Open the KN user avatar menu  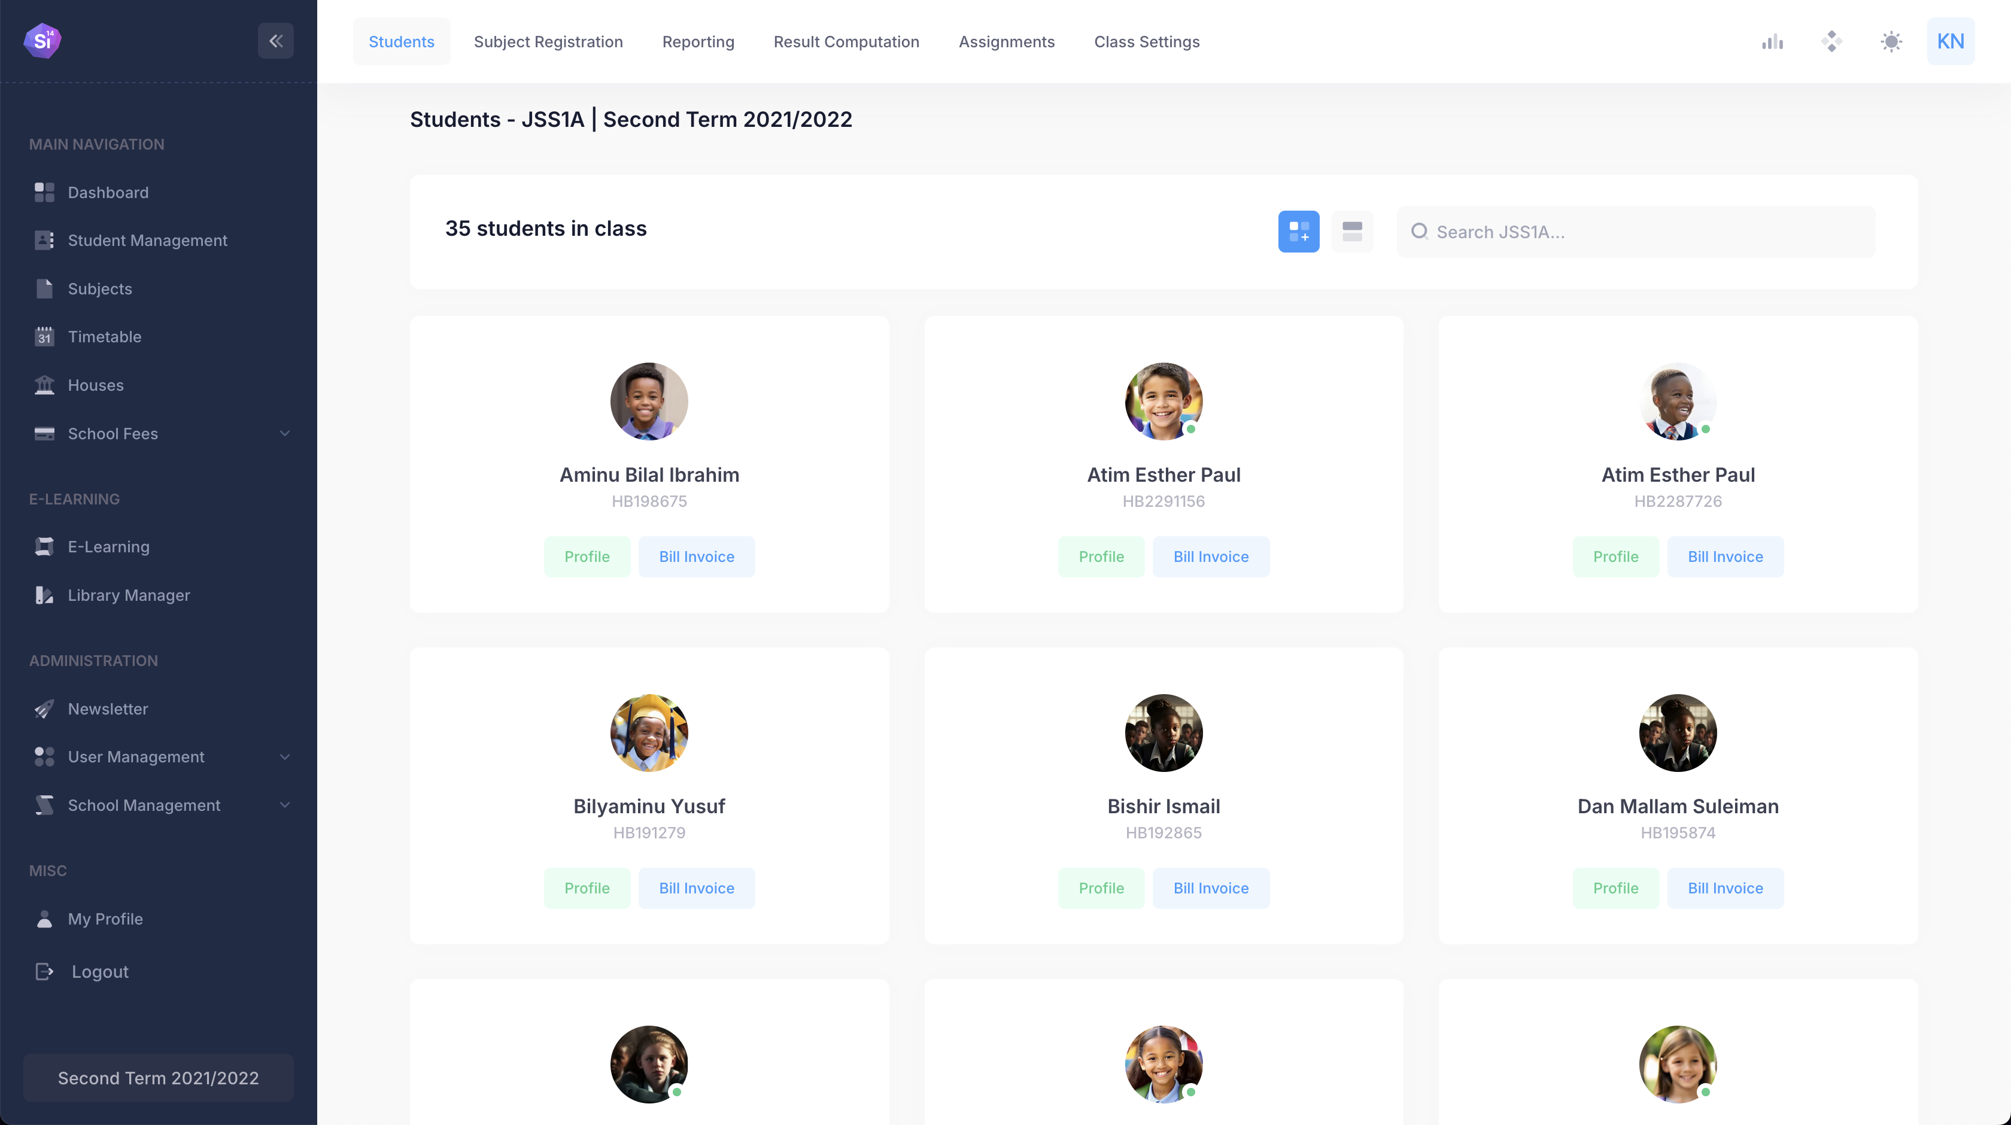click(x=1950, y=41)
